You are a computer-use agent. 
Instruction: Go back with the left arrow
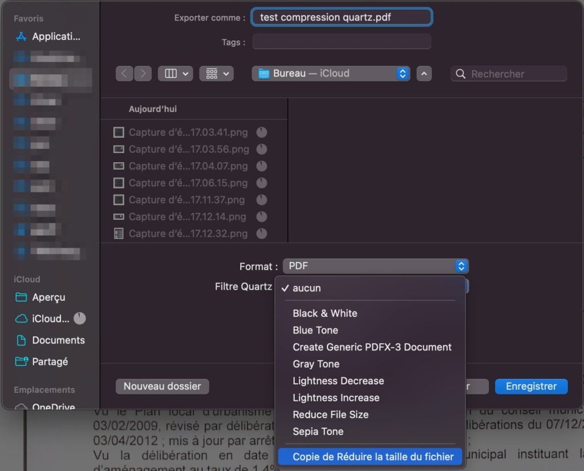[124, 74]
